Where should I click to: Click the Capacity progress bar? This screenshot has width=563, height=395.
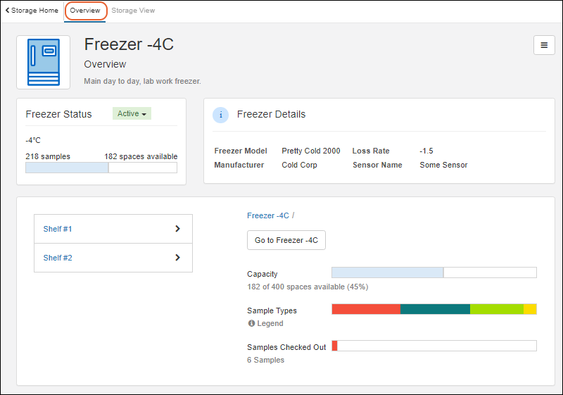(434, 272)
